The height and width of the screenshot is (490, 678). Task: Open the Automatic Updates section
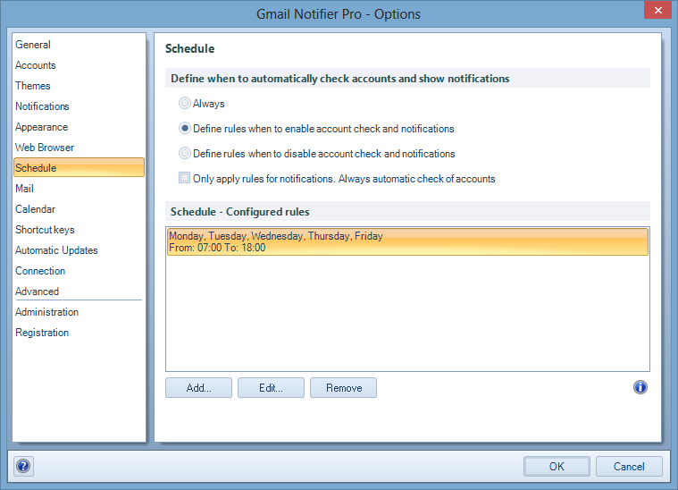[x=56, y=250]
